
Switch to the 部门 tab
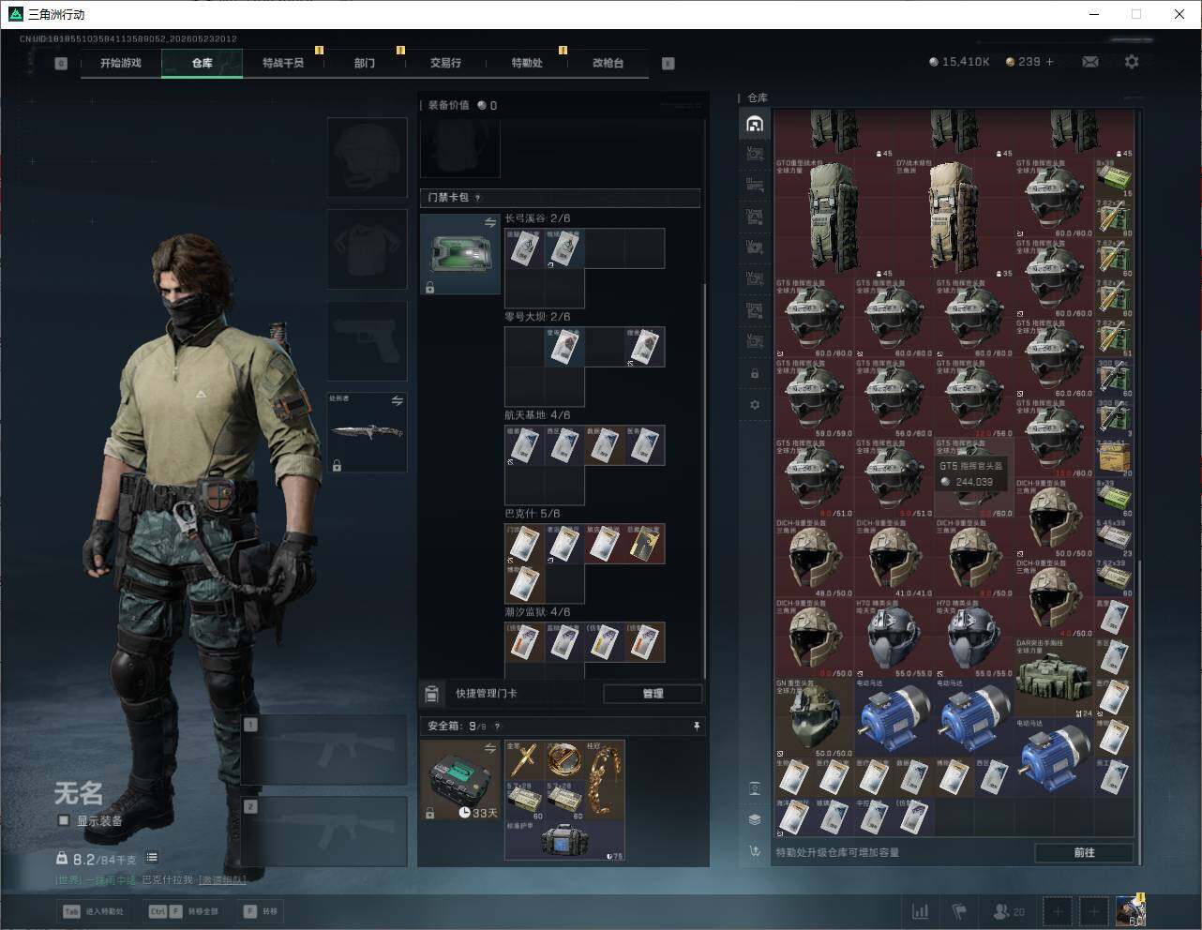pyautogui.click(x=365, y=63)
